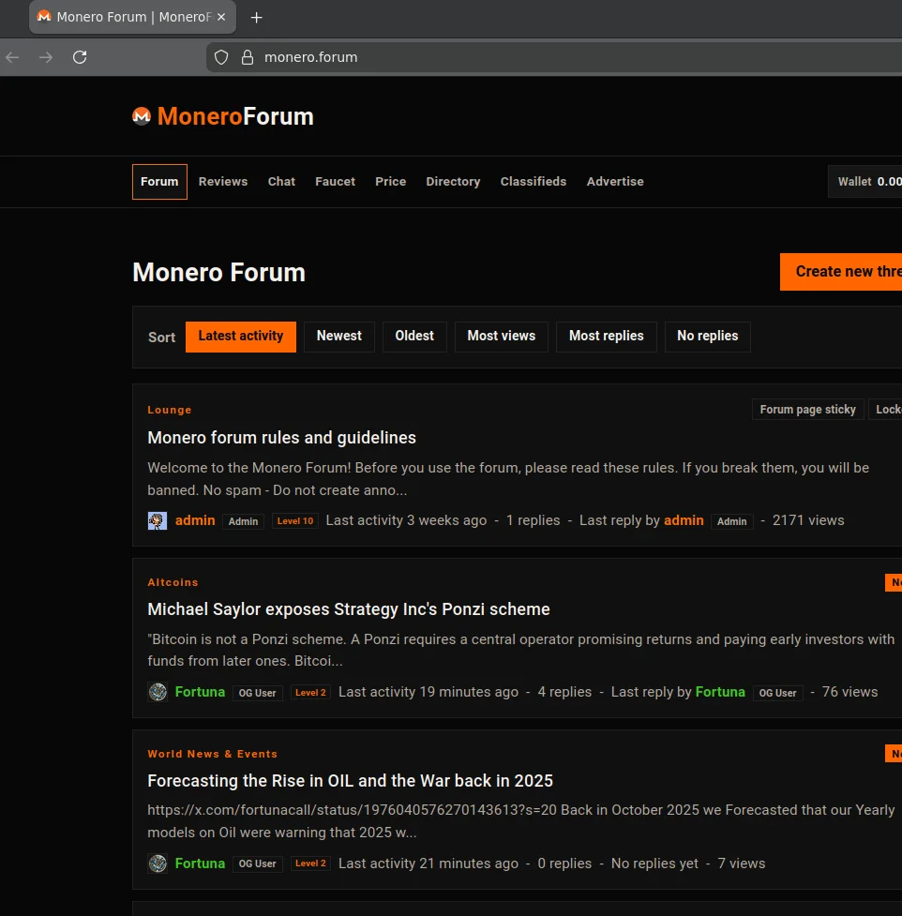This screenshot has width=902, height=916.
Task: Open a new browser tab with plus icon
Action: click(x=257, y=18)
